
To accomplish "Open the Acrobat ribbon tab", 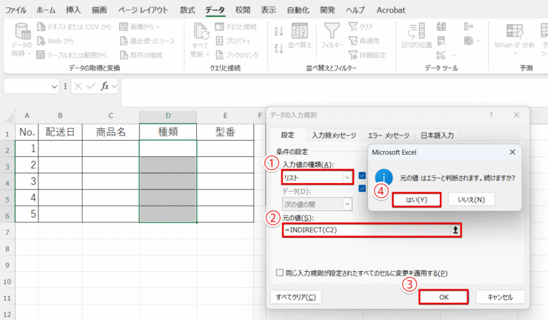I will (391, 10).
